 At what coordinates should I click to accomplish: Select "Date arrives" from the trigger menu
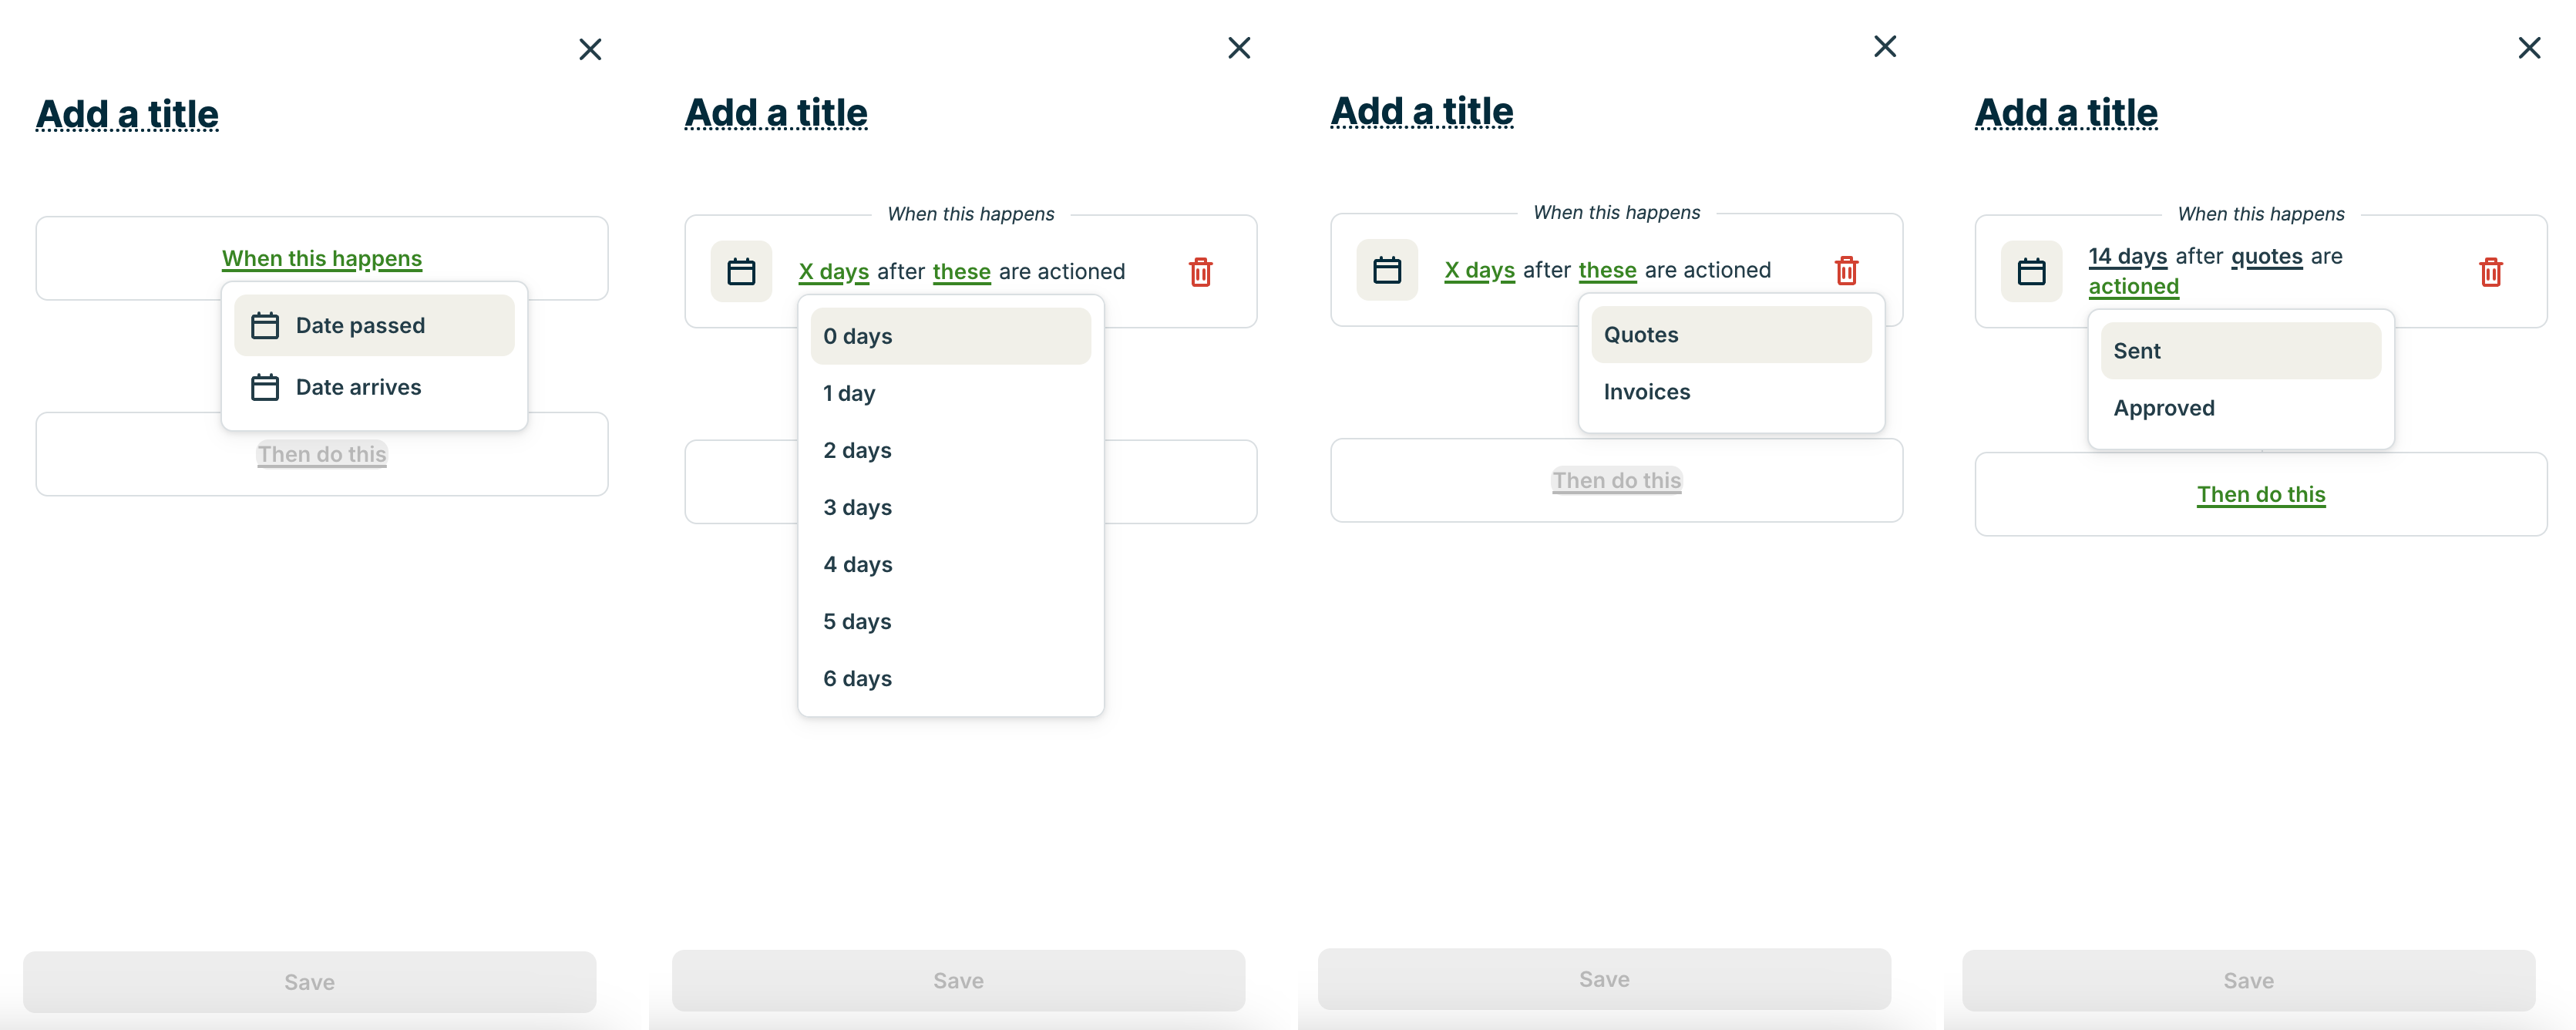[x=358, y=387]
